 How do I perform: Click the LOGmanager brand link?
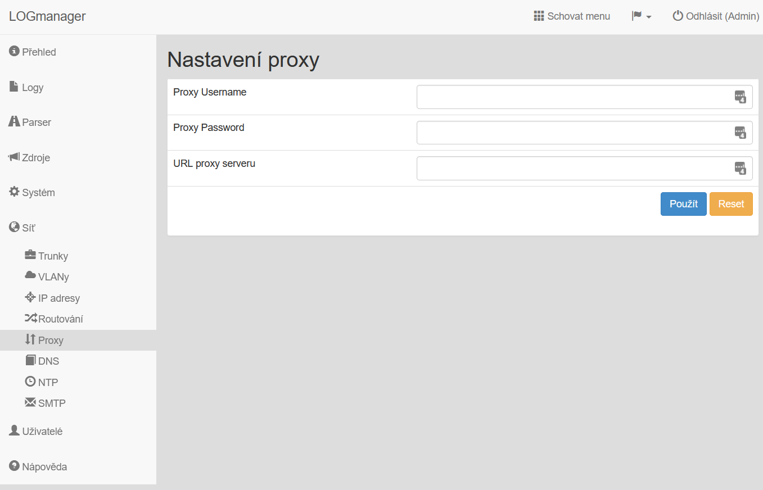click(47, 16)
